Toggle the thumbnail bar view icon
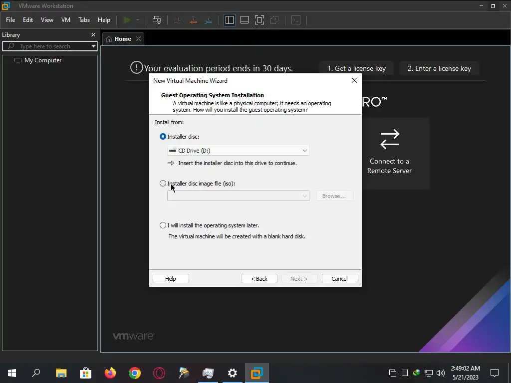 pos(245,20)
